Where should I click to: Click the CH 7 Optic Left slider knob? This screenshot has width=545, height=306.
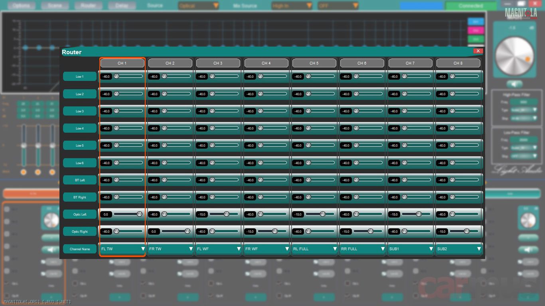(x=419, y=214)
